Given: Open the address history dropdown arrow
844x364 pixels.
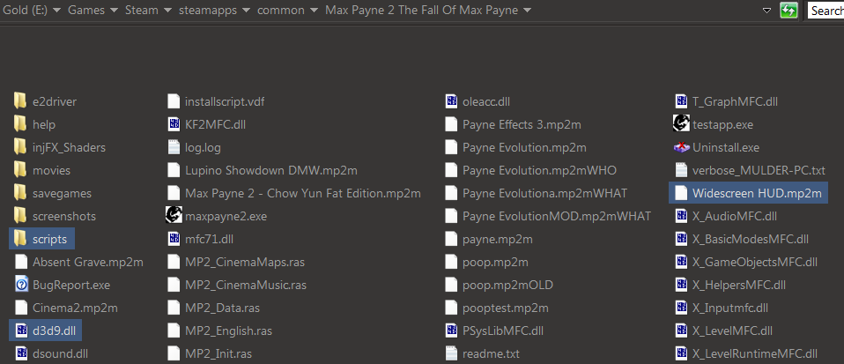Looking at the screenshot, I should click(766, 11).
